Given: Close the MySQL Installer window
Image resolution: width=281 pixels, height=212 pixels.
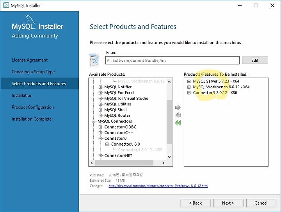Looking at the screenshot, I should [272, 5].
